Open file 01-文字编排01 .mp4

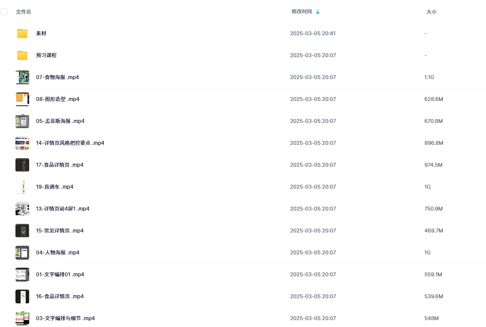pos(60,275)
